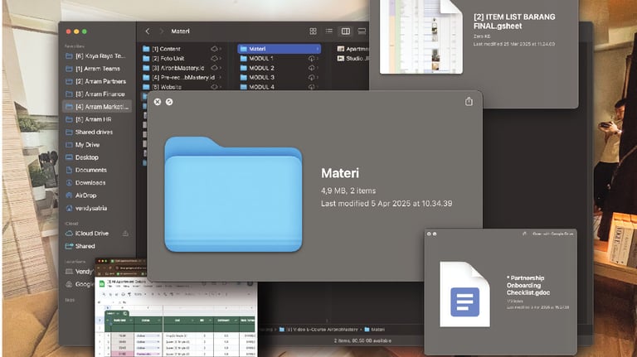
Task: Select the highlighted Materi folder row
Action: [x=279, y=49]
